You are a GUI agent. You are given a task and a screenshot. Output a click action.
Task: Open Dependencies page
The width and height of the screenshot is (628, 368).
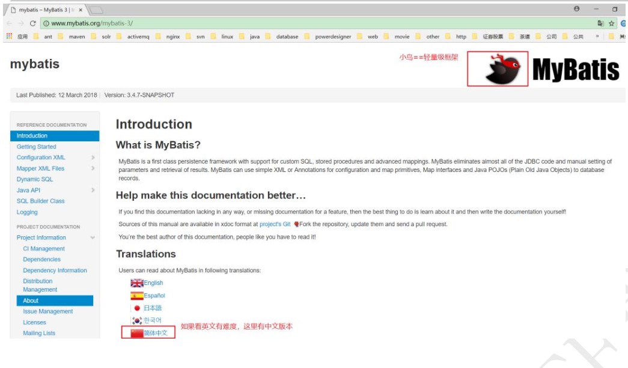coord(41,259)
